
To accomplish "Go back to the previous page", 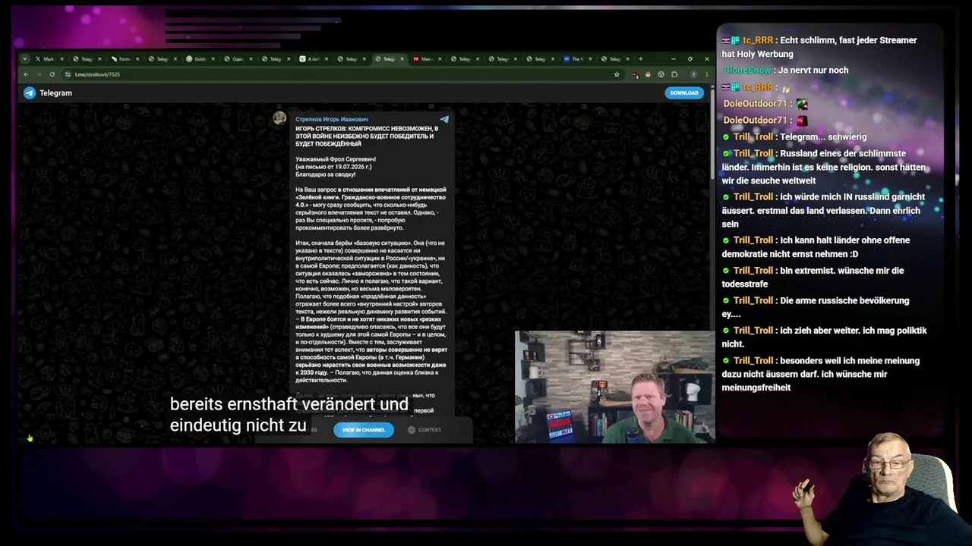I will [x=26, y=74].
